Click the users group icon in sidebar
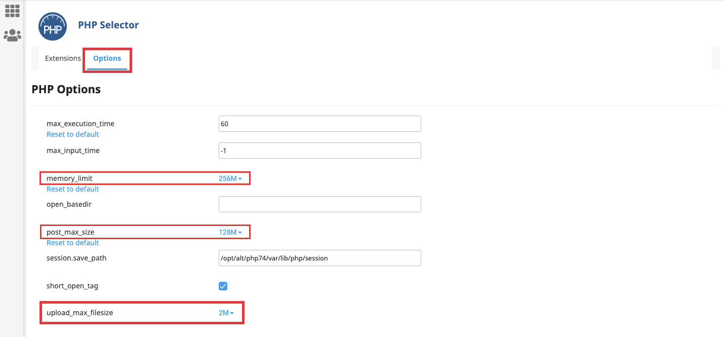Viewport: 725px width, 337px height. point(12,35)
